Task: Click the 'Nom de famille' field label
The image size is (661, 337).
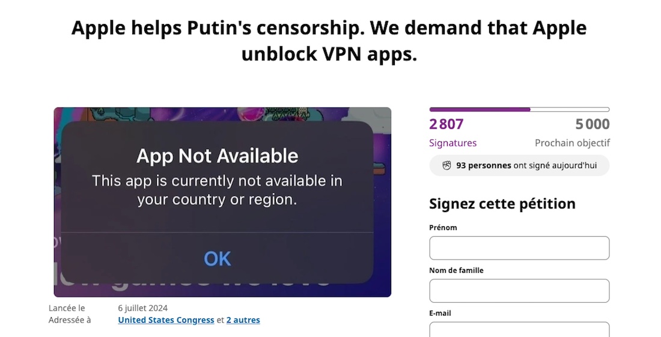Action: 456,270
